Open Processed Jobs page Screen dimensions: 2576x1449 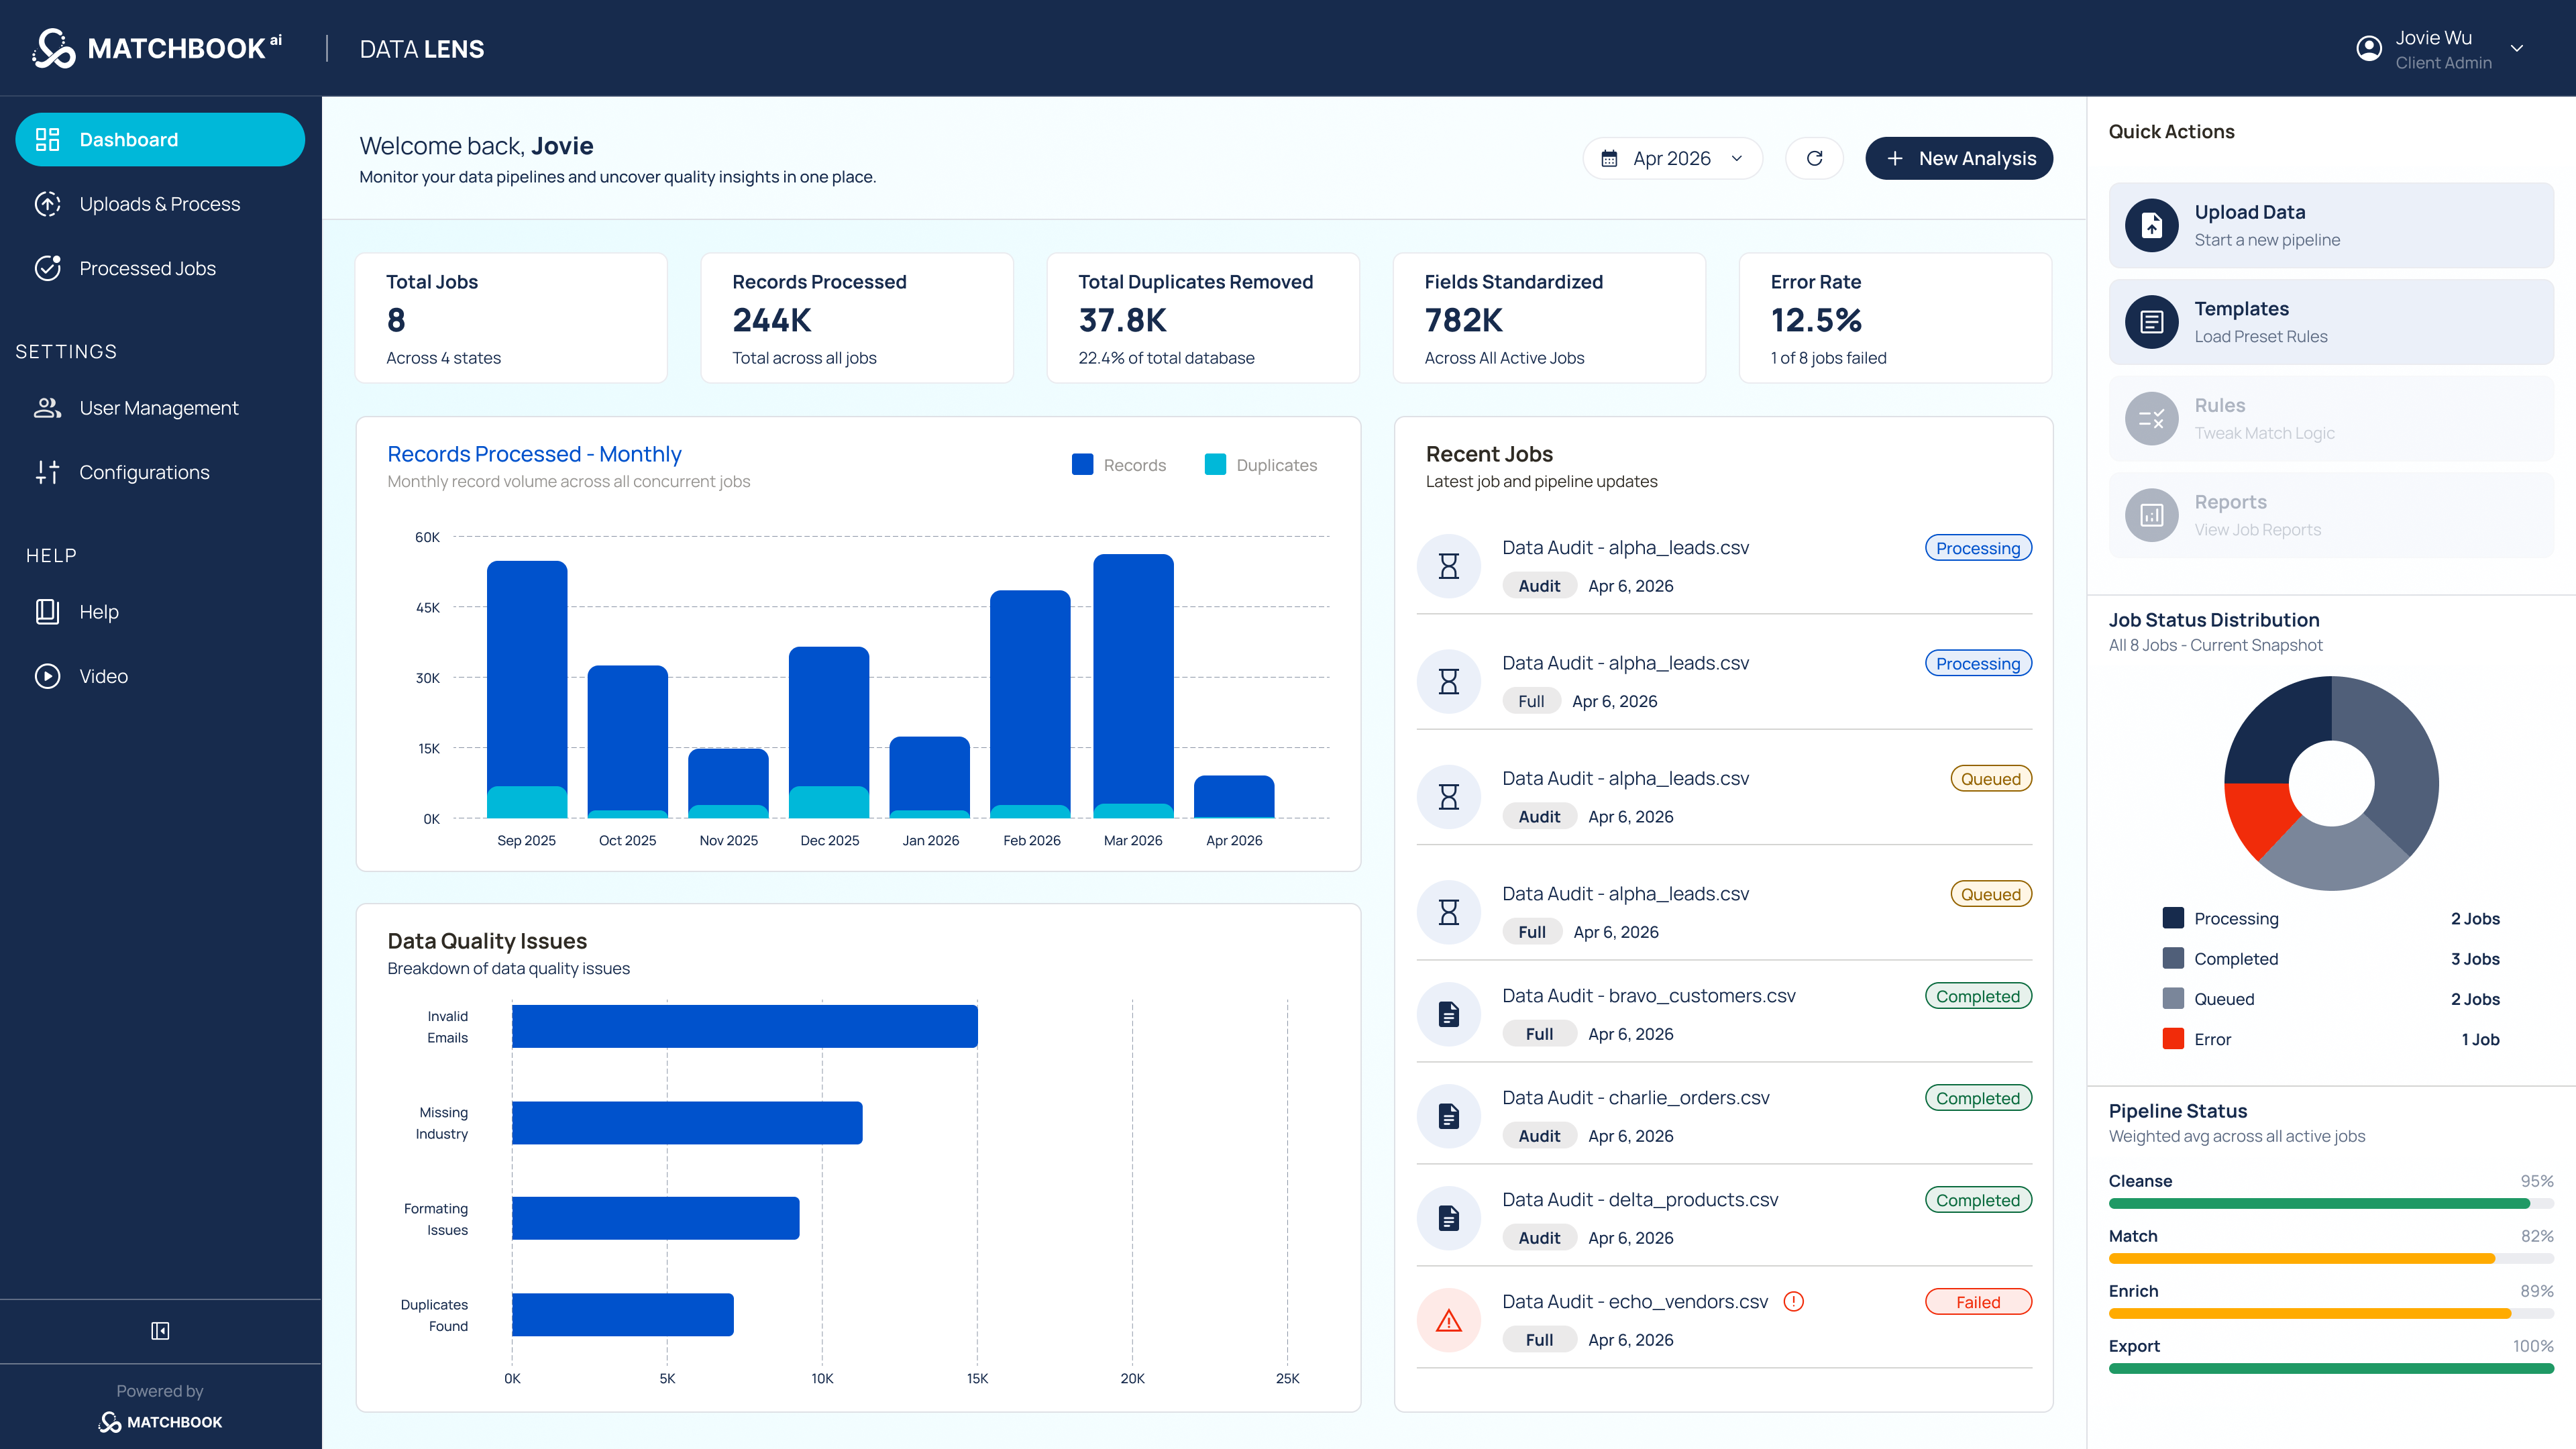[x=160, y=268]
